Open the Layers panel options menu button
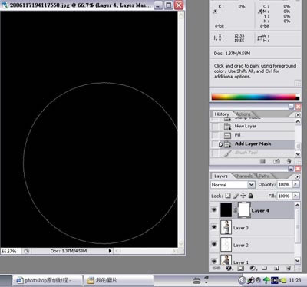307x287 pixels. tap(298, 176)
